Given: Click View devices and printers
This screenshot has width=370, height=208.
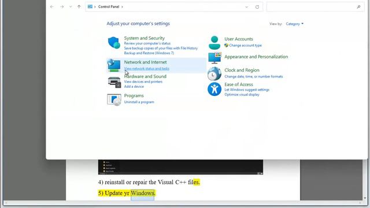Looking at the screenshot, I should pyautogui.click(x=143, y=81).
